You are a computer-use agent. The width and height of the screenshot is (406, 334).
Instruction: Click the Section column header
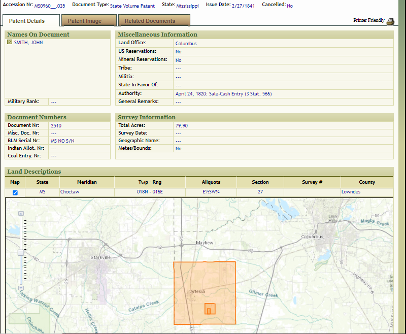[x=260, y=182]
